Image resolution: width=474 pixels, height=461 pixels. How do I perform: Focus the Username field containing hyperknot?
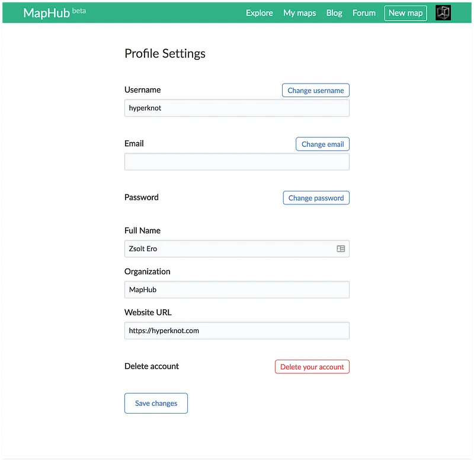coord(236,108)
